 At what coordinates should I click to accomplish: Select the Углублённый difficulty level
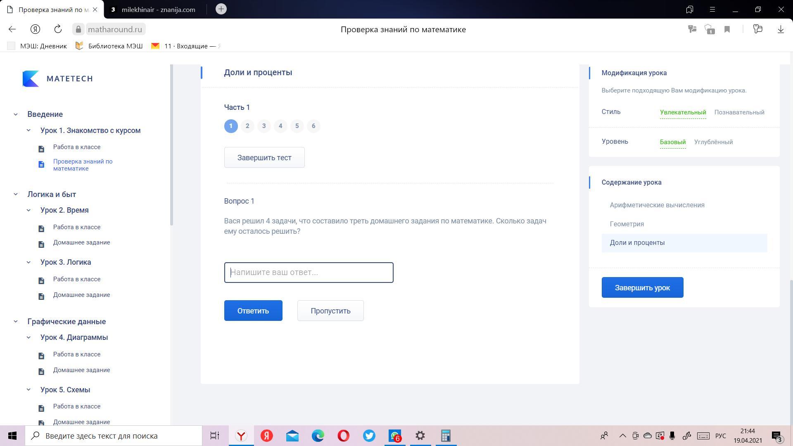pyautogui.click(x=713, y=142)
